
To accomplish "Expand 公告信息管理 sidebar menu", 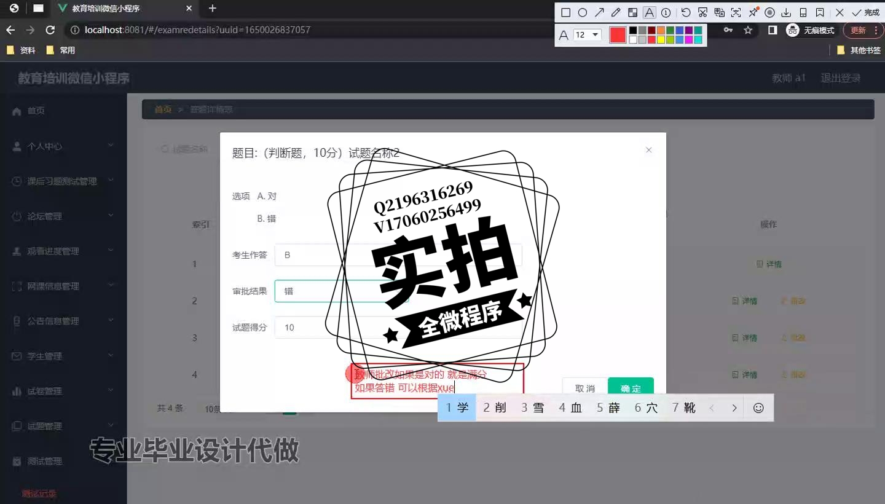I will point(63,321).
